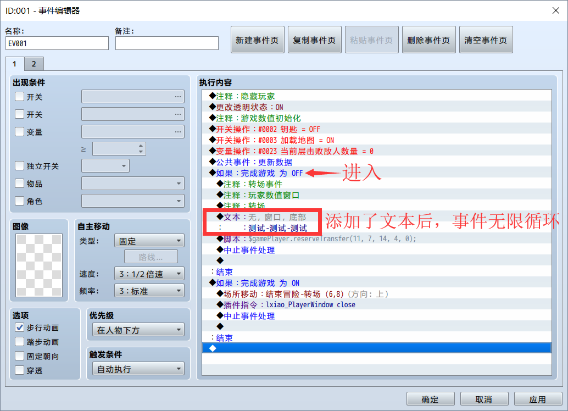Click into the 备注 note field
The width and height of the screenshot is (568, 411).
coord(167,43)
